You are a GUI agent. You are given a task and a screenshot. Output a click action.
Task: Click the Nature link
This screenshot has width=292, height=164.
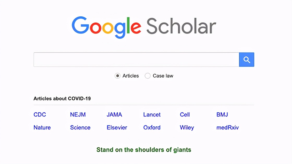[x=42, y=127]
